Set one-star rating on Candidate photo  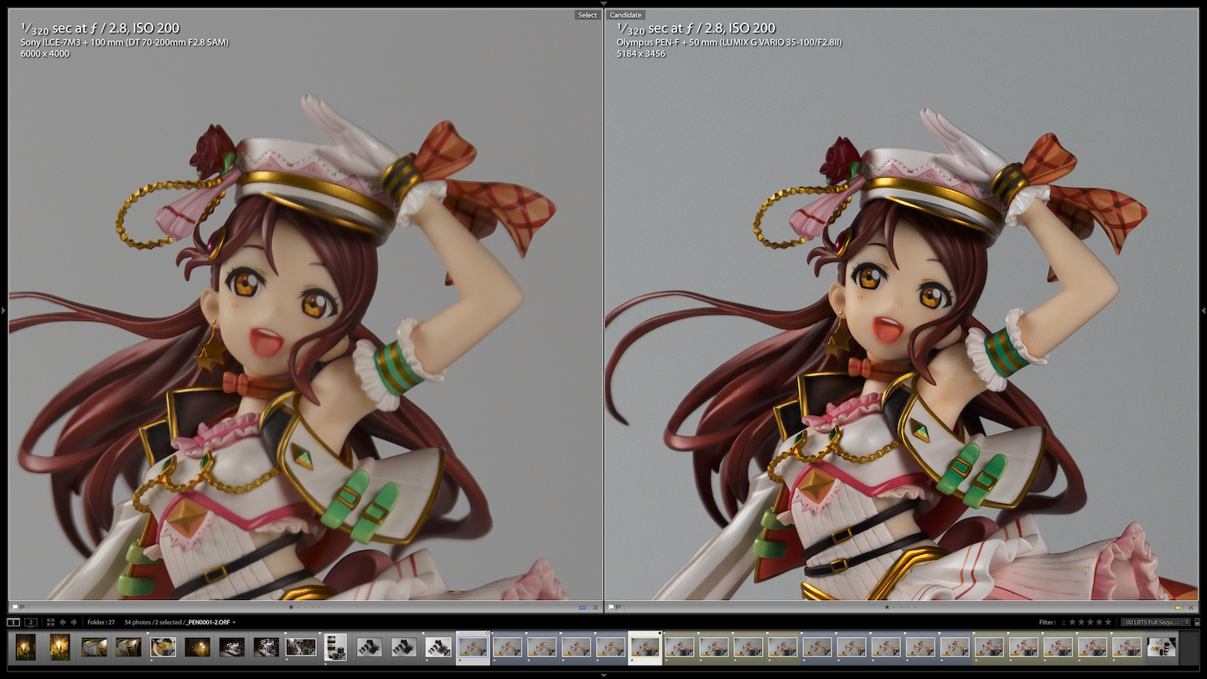coord(887,607)
